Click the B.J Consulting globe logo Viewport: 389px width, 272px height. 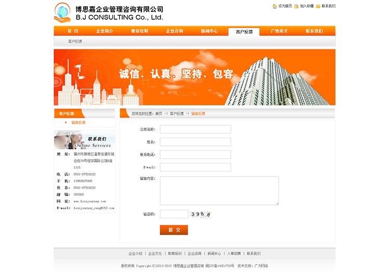pyautogui.click(x=62, y=12)
